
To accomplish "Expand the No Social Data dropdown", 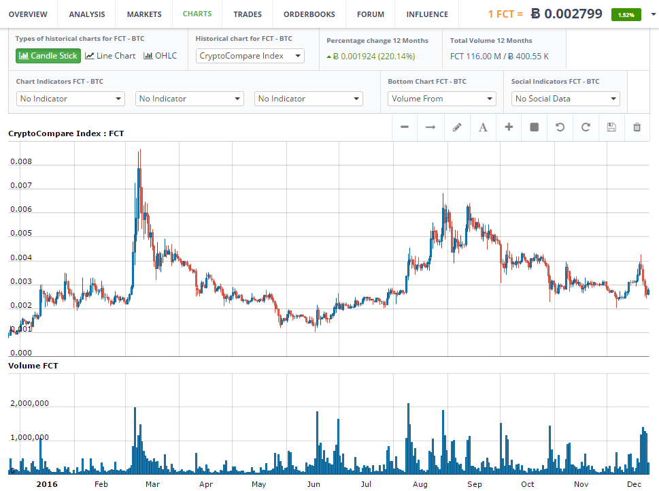I will [x=565, y=99].
